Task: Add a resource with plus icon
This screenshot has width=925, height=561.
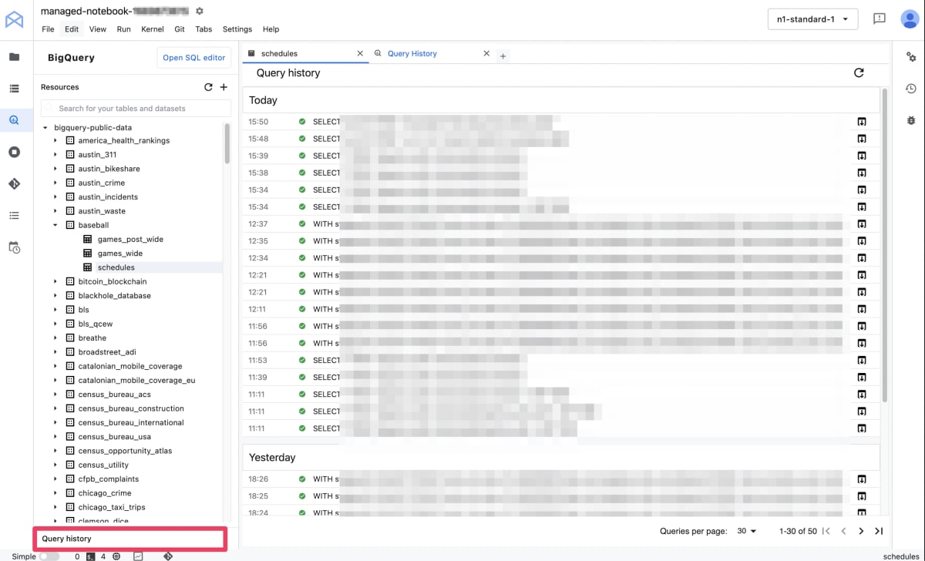Action: pos(224,87)
